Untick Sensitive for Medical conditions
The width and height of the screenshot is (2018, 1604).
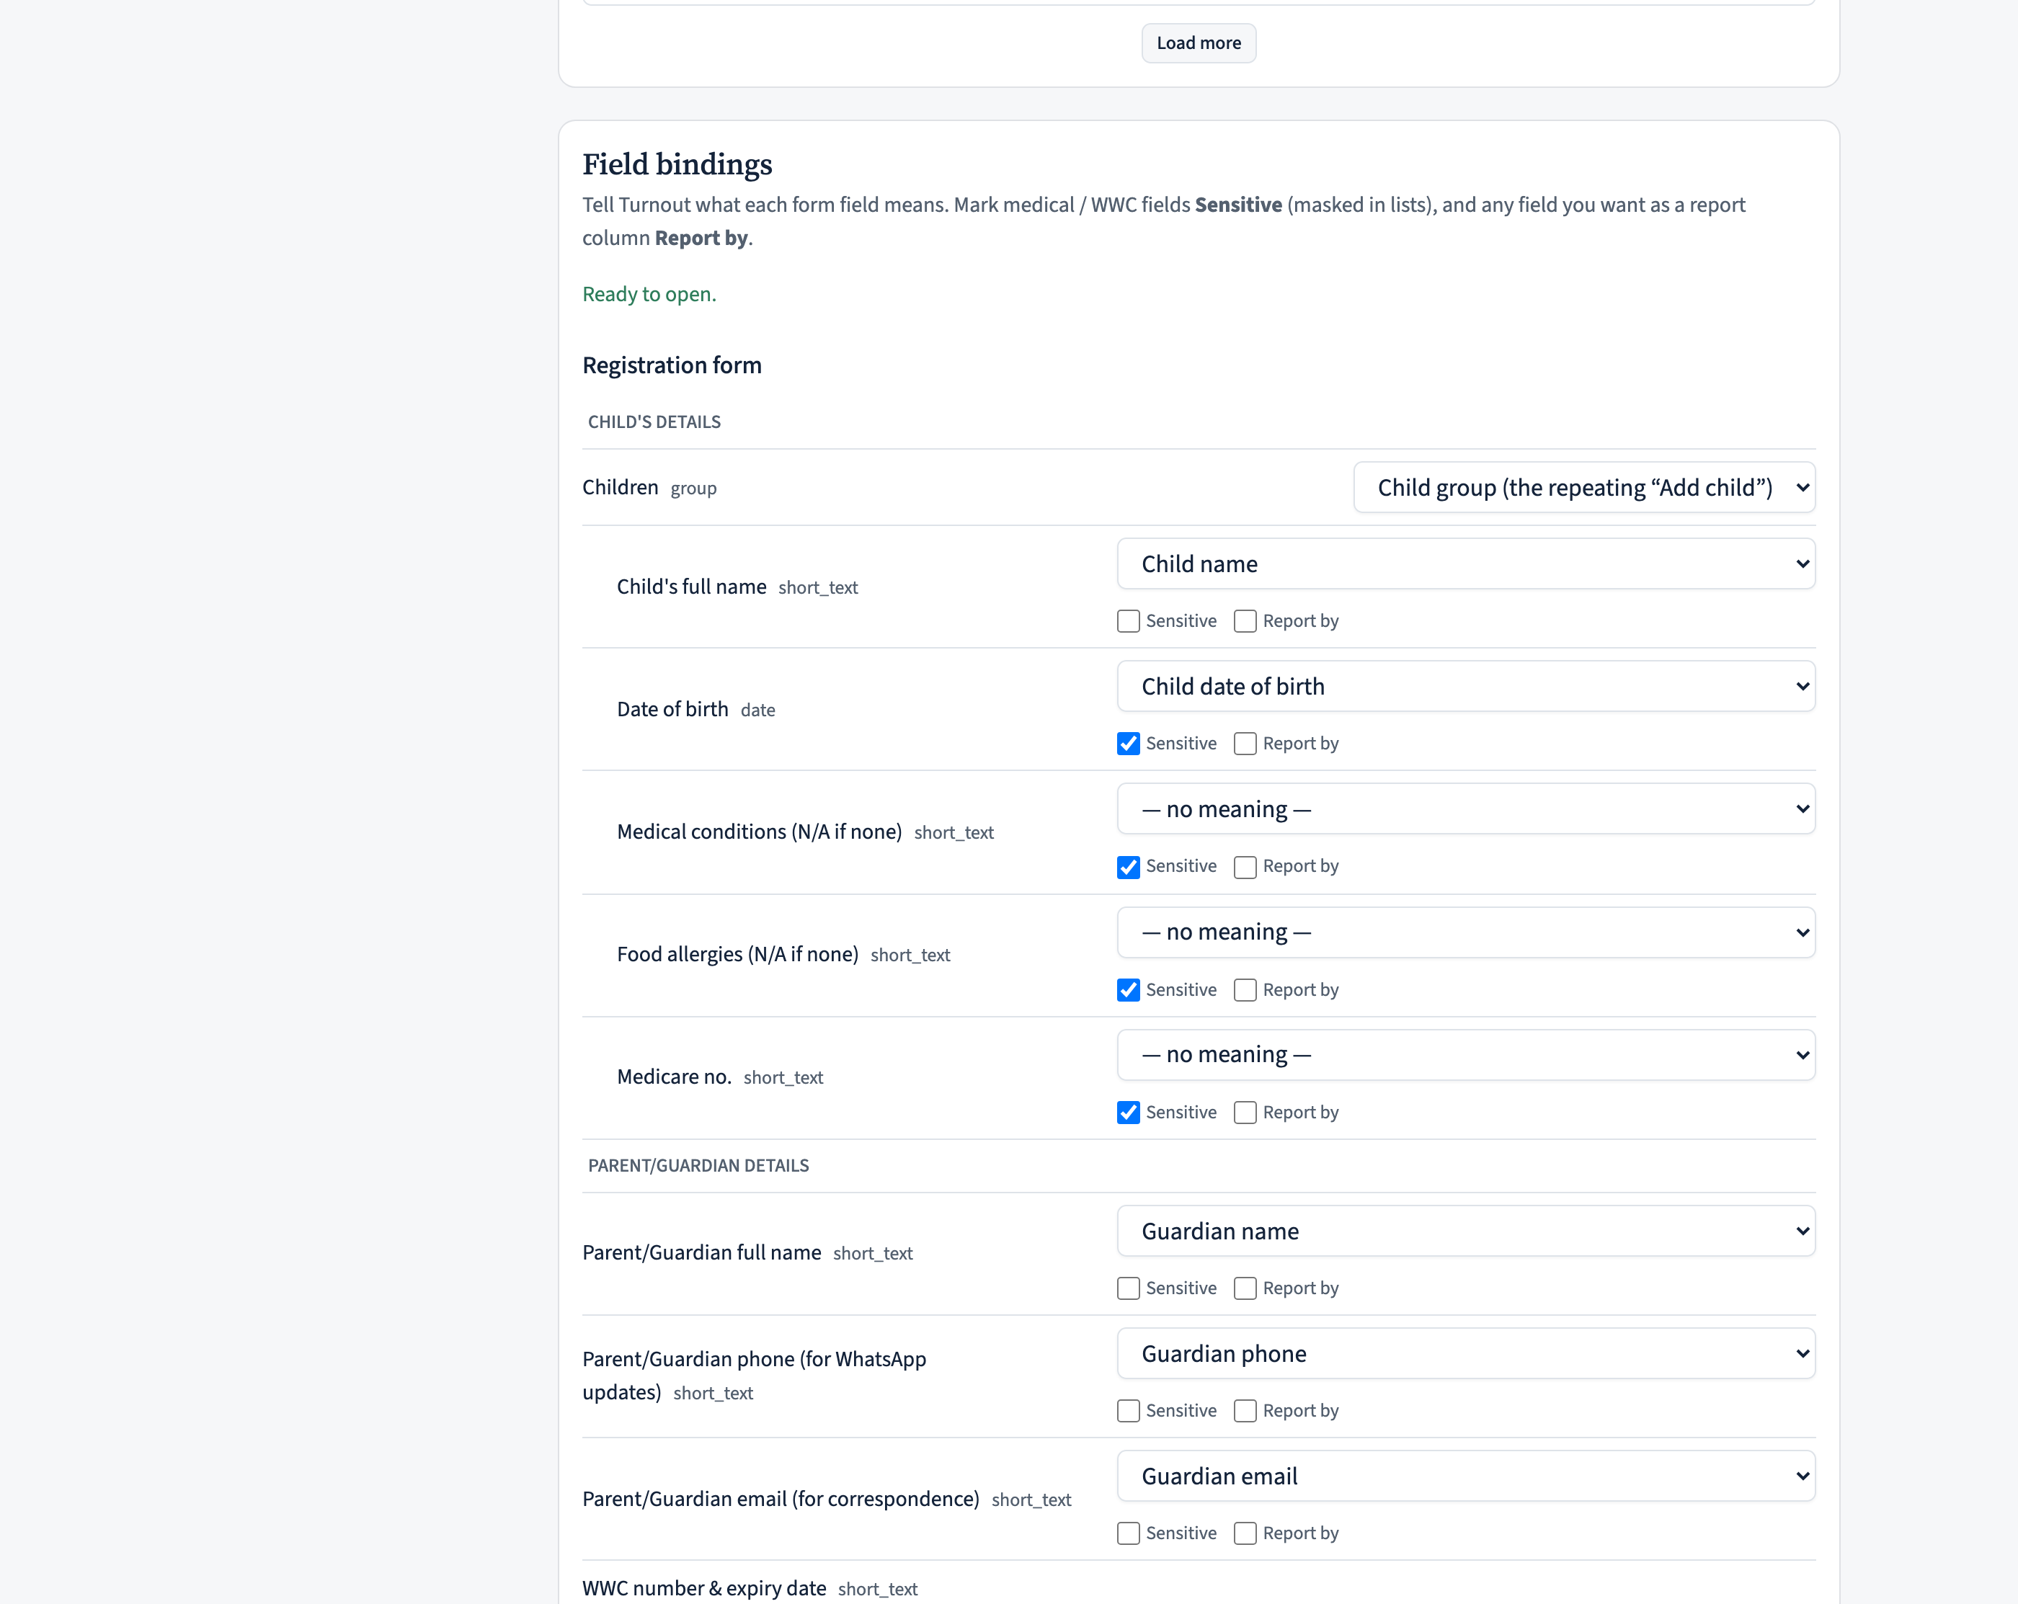(x=1128, y=867)
